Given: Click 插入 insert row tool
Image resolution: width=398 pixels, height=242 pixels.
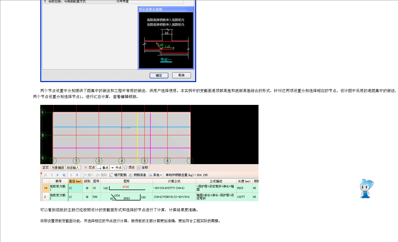Looking at the screenshot, I should [x=88, y=175].
